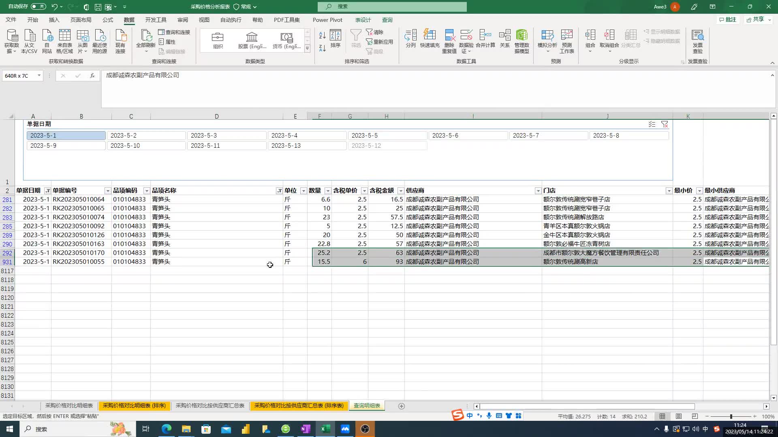The width and height of the screenshot is (778, 437).
Task: Clear the slicer filter icon
Action: (x=665, y=124)
